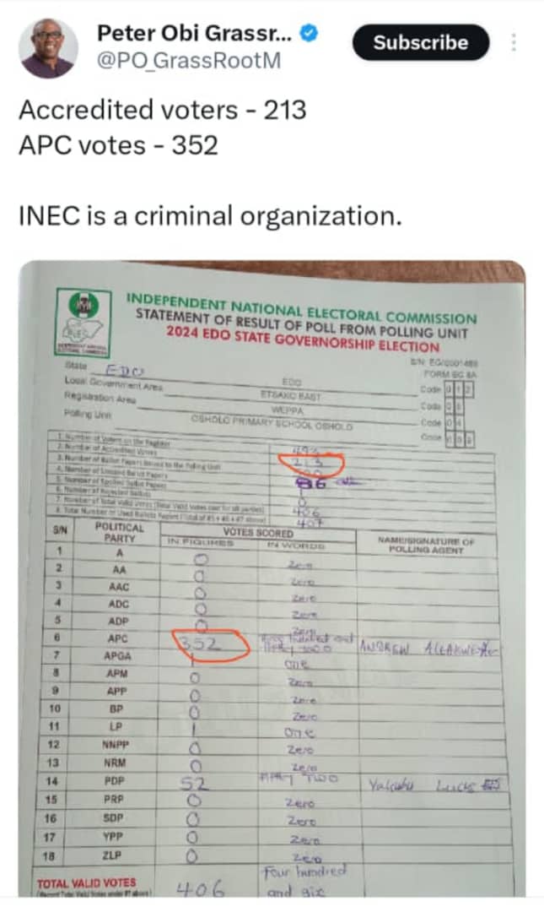The height and width of the screenshot is (912, 544).
Task: Subscribe to this account
Action: (x=421, y=42)
